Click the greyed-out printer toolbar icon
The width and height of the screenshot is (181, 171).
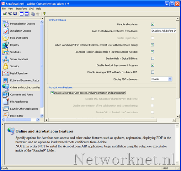[x=38, y=14]
